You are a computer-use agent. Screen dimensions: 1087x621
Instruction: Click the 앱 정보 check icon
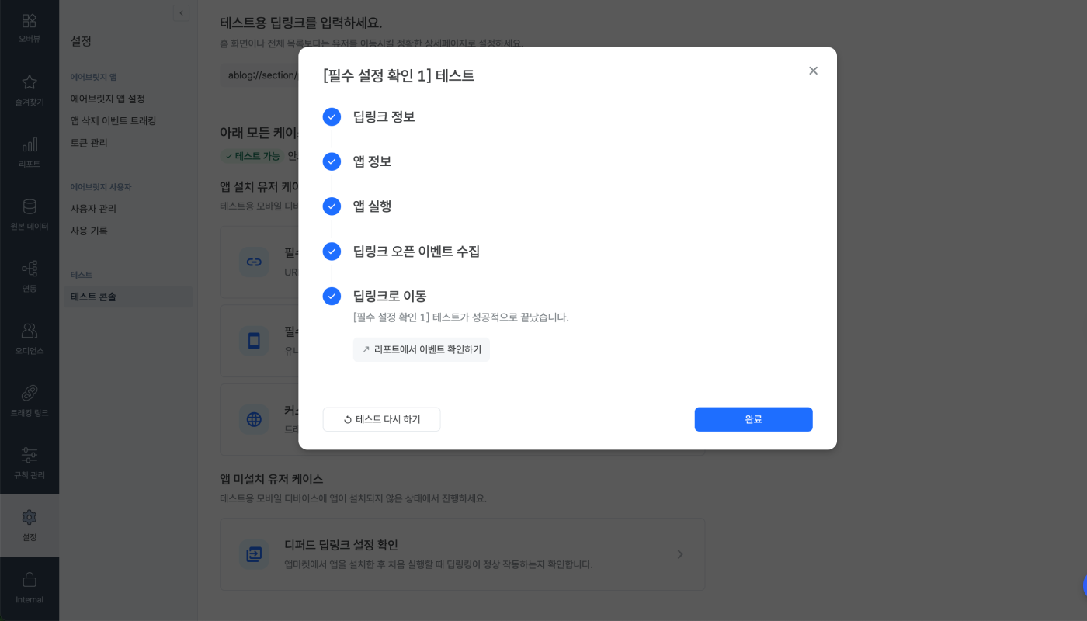332,161
